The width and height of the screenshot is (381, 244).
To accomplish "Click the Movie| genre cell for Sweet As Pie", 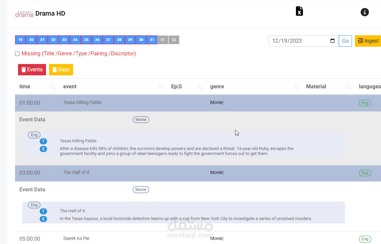I will (x=217, y=238).
